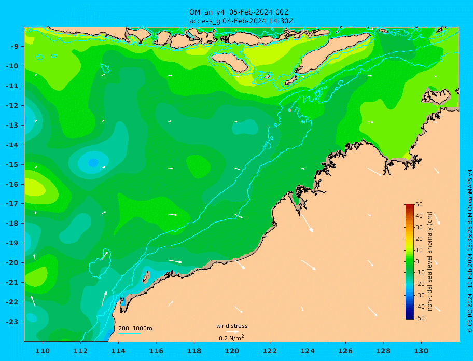The width and height of the screenshot is (473, 361).
Task: Click the longitude axis label 130
Action: (x=421, y=351)
